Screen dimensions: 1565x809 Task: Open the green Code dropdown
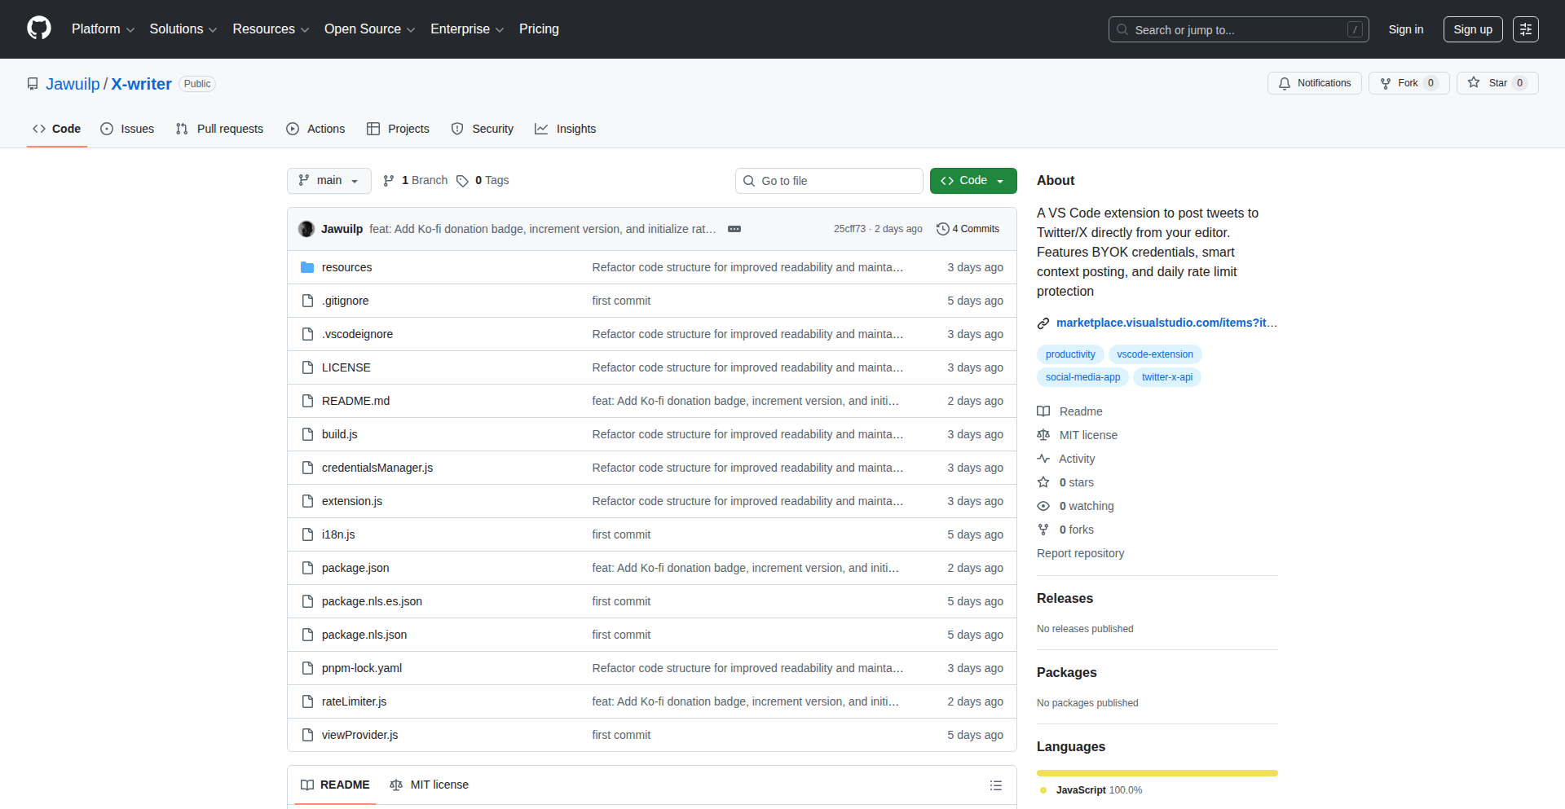click(972, 181)
